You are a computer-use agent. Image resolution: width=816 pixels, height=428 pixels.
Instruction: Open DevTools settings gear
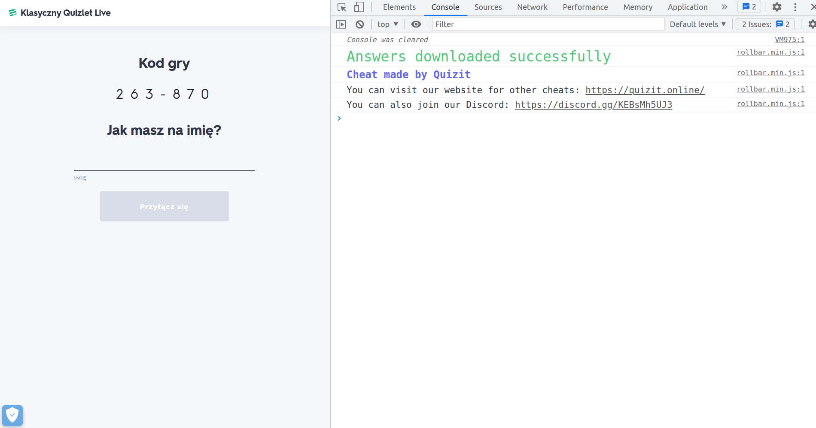[x=776, y=7]
